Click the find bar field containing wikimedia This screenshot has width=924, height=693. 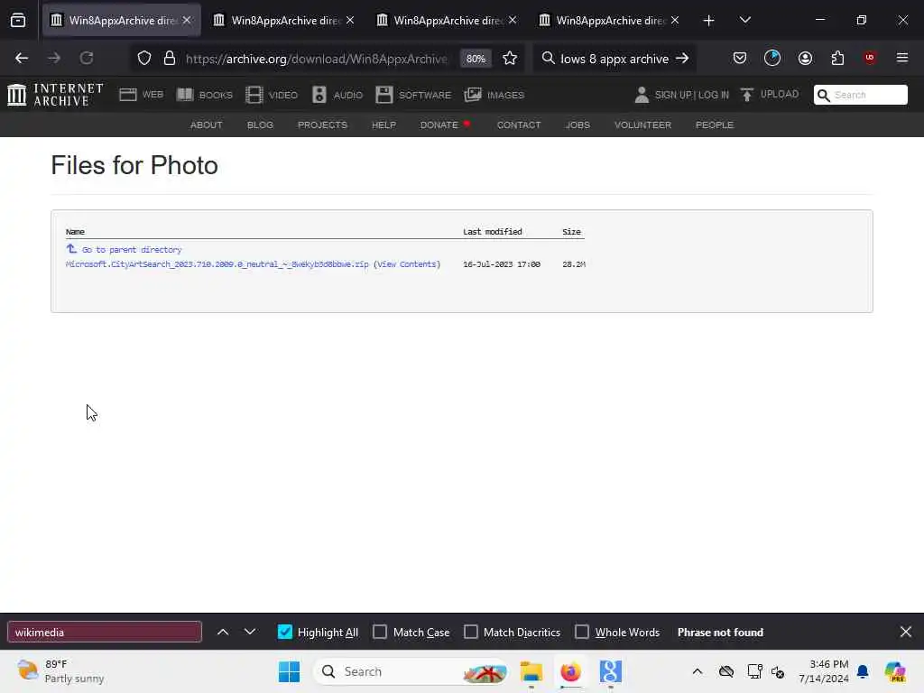click(x=105, y=632)
